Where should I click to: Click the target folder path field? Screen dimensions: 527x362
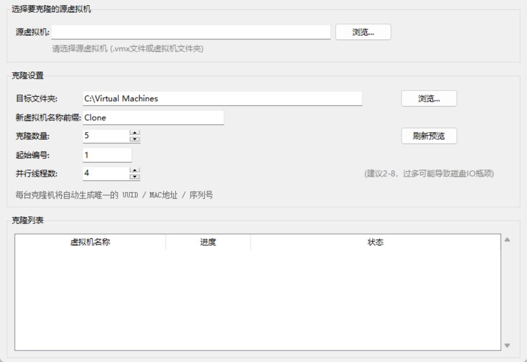(222, 99)
